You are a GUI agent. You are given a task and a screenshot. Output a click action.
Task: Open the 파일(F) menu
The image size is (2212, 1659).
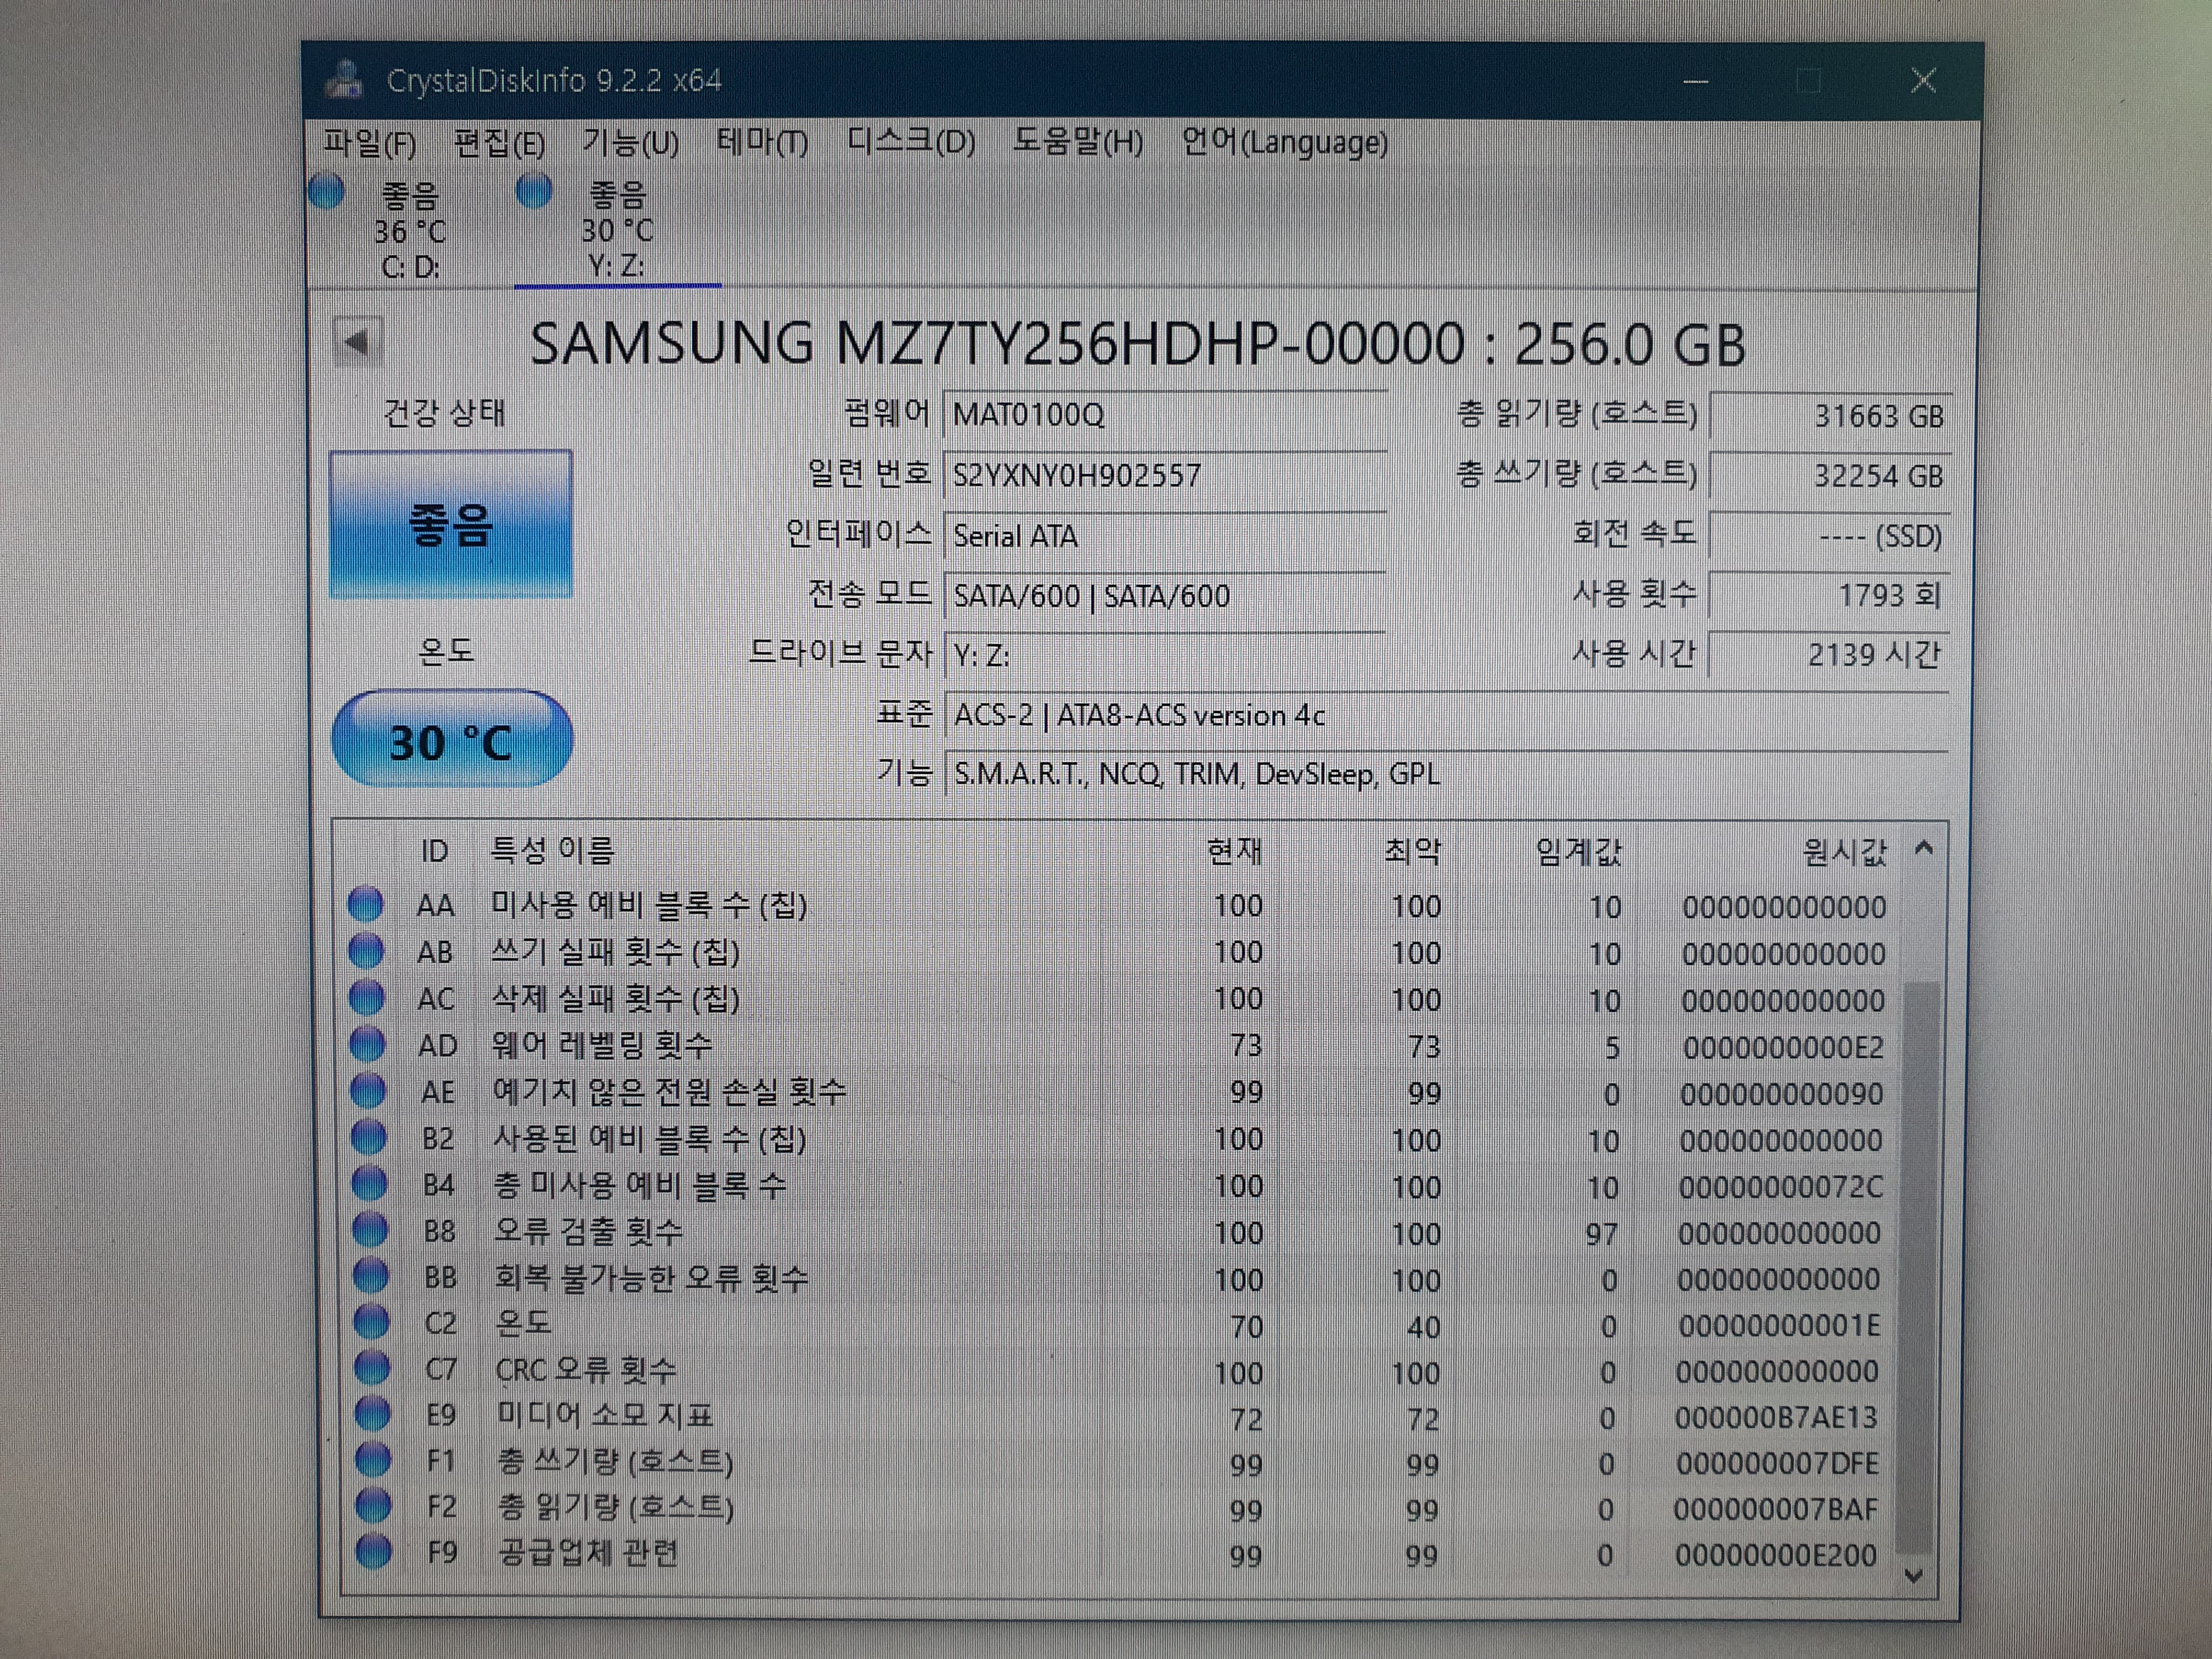click(x=370, y=144)
